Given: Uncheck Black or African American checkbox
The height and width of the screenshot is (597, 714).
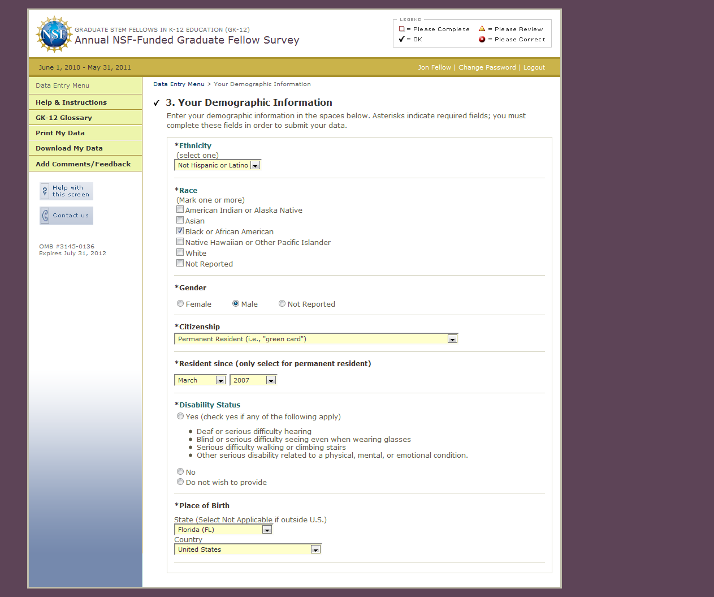Looking at the screenshot, I should (x=180, y=231).
